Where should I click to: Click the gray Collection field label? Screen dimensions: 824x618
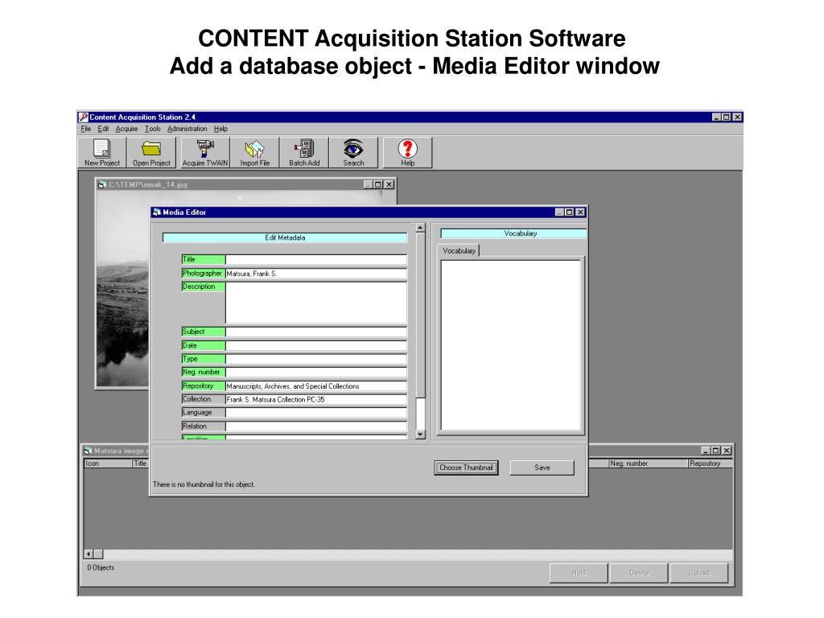[204, 399]
